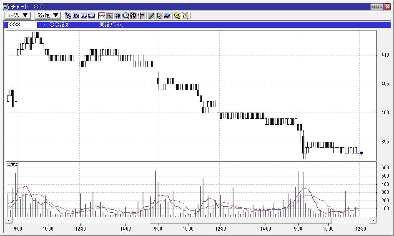This screenshot has width=394, height=236.
Task: Click the red line sub-chart icon
Action: pos(101,16)
